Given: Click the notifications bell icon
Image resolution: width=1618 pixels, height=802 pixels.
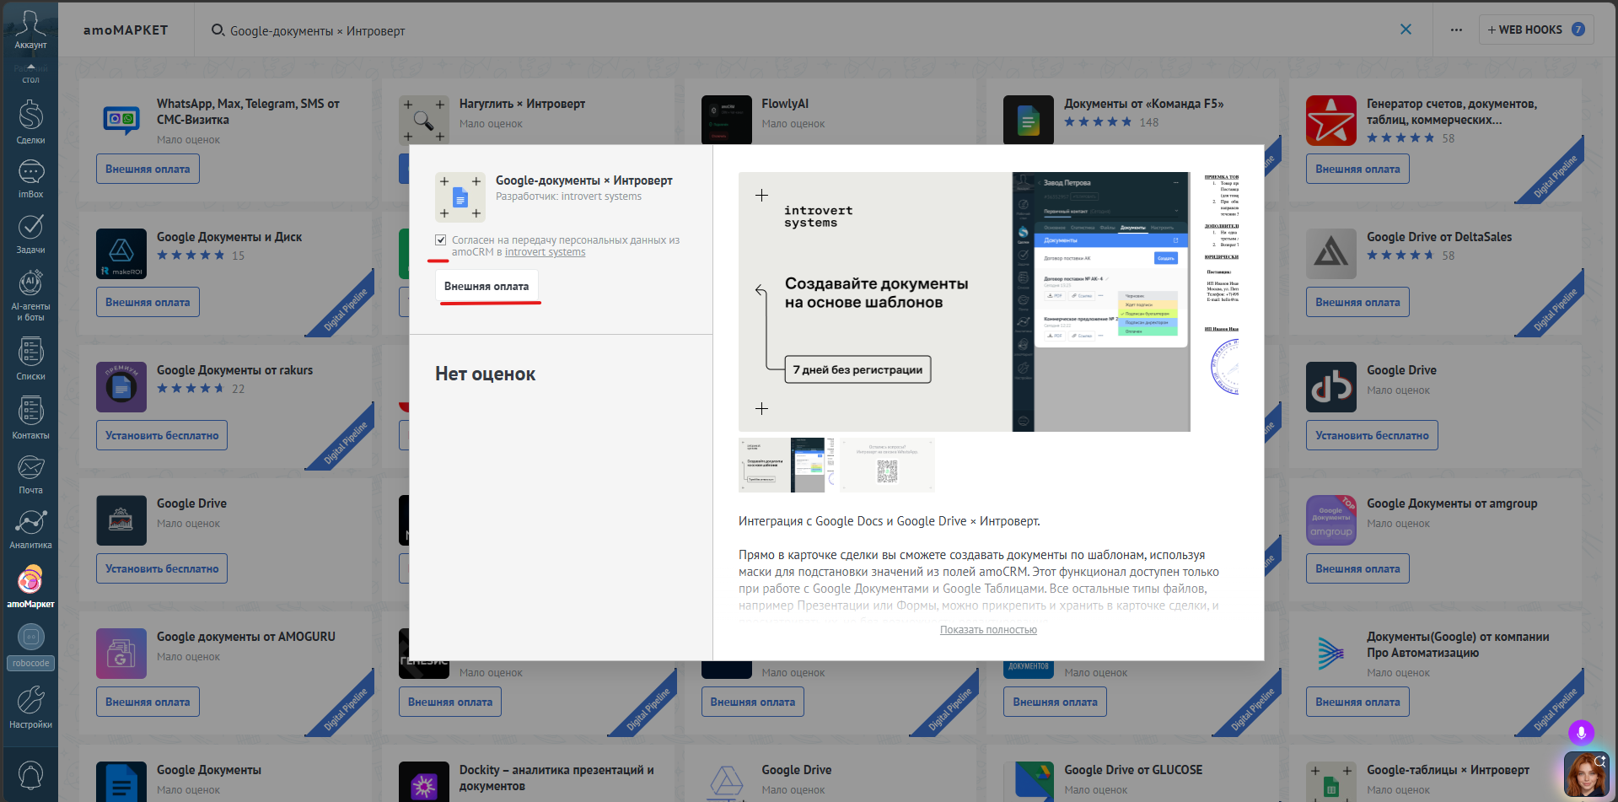Looking at the screenshot, I should click(x=30, y=775).
